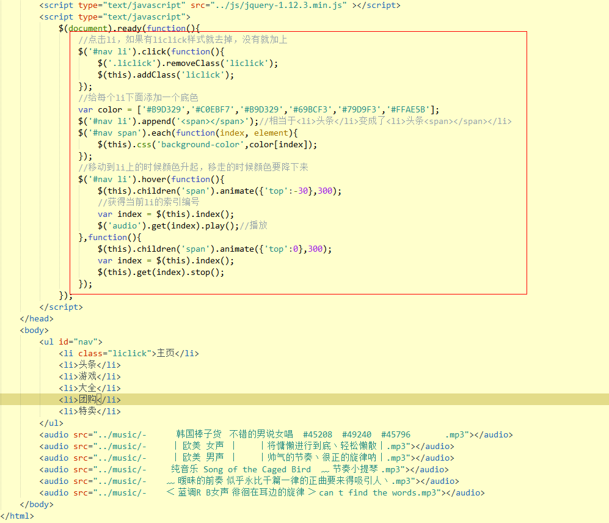Image resolution: width=609 pixels, height=523 pixels.
Task: Click the $('#nav li').hover(function(){ line
Action: pyautogui.click(x=151, y=179)
